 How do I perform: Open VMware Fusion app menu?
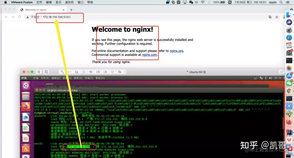pyautogui.click(x=22, y=2)
